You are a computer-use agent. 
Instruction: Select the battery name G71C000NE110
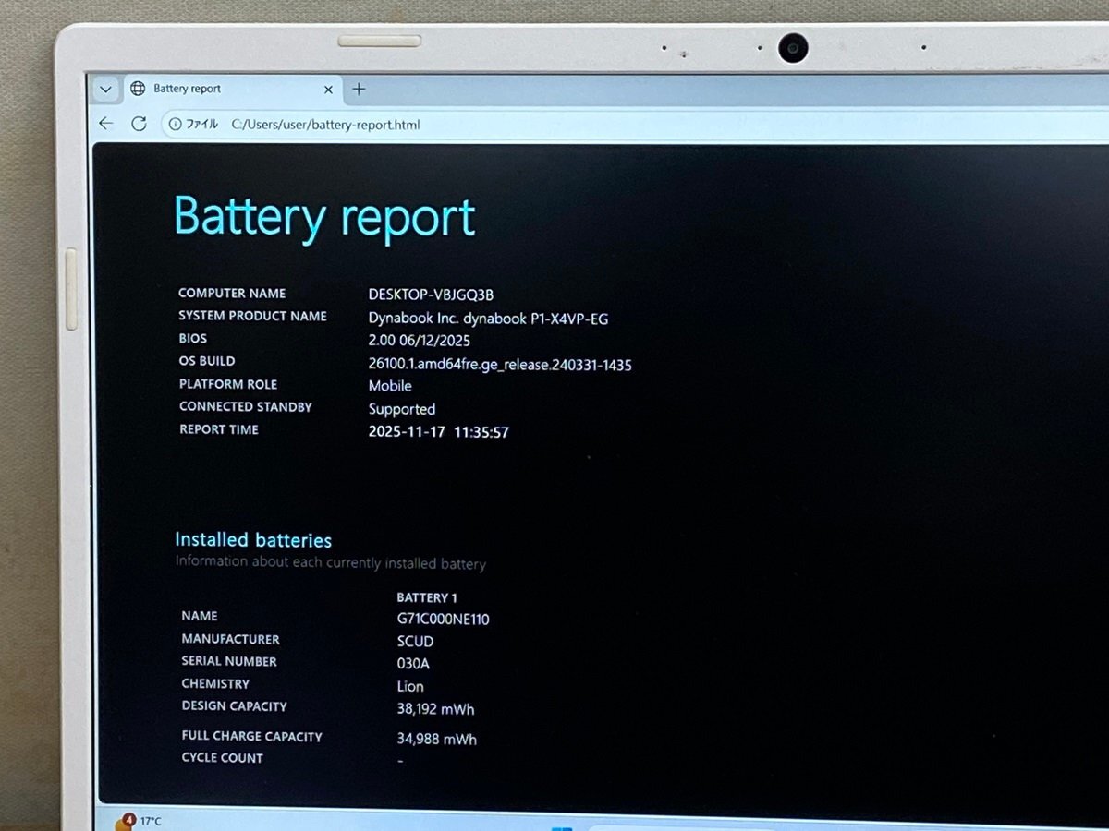tap(444, 619)
